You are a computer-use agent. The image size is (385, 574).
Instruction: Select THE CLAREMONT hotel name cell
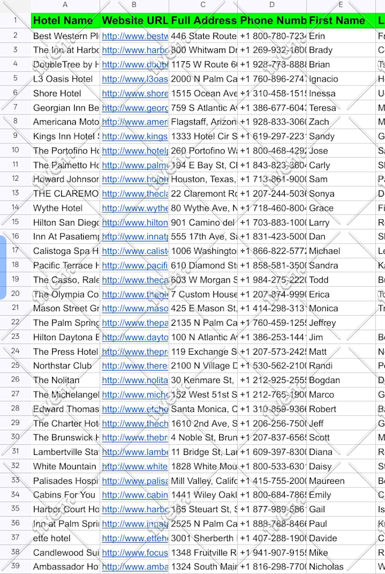[x=66, y=194]
